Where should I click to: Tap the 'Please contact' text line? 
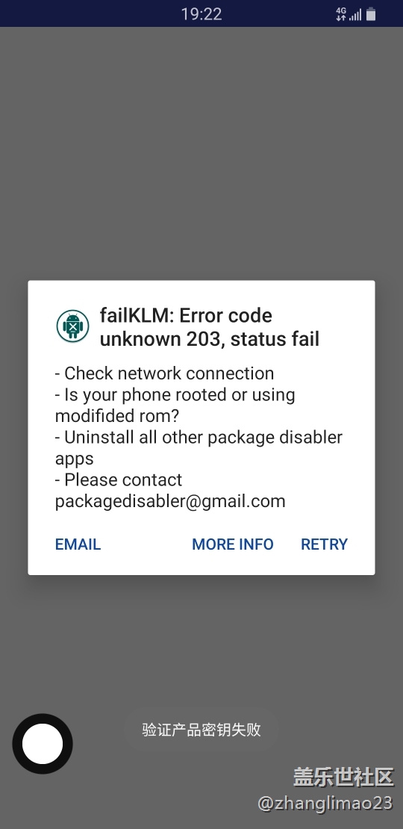(119, 479)
